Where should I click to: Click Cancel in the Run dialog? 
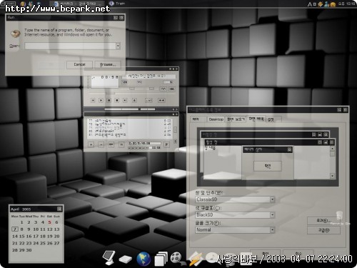pos(79,64)
